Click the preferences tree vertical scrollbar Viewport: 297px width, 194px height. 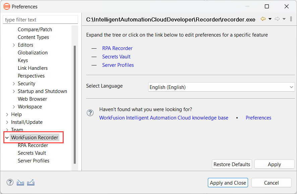pos(75,104)
